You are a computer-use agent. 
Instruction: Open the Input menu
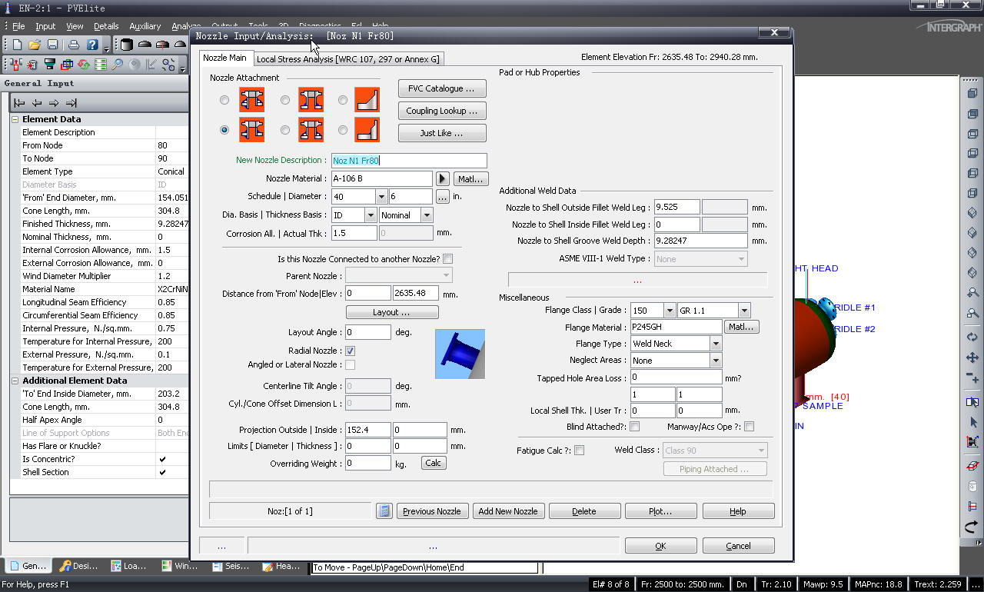tap(45, 26)
